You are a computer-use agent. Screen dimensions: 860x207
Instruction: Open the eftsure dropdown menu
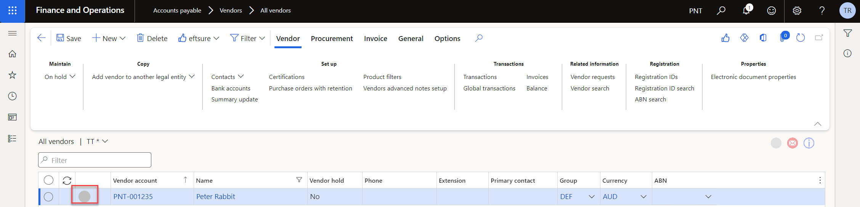[x=199, y=38]
